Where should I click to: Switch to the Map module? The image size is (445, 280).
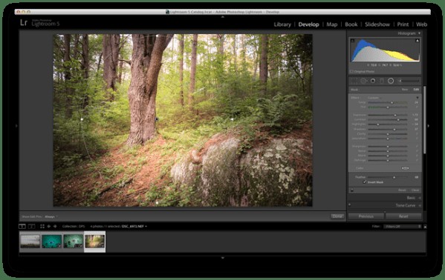pyautogui.click(x=332, y=24)
